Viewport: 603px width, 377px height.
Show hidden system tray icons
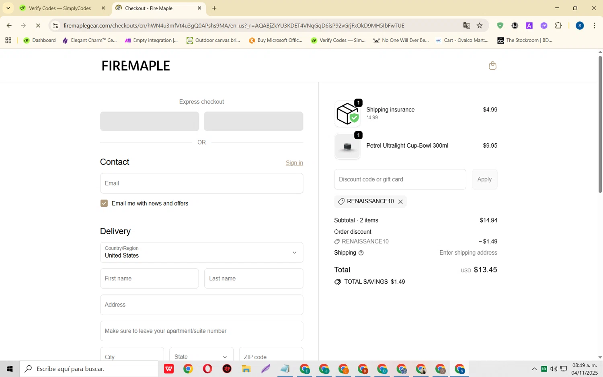click(534, 369)
